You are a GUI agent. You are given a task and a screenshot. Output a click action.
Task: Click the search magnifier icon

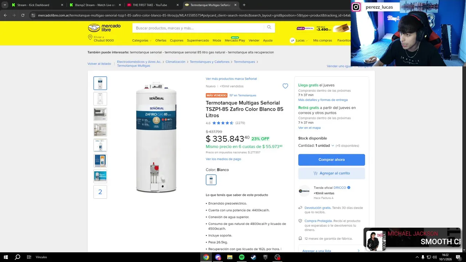pos(269,27)
